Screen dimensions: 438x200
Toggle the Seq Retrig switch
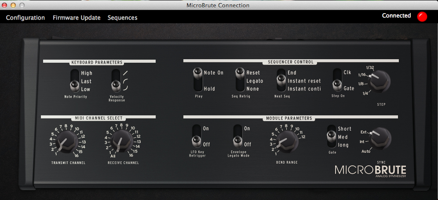point(240,80)
